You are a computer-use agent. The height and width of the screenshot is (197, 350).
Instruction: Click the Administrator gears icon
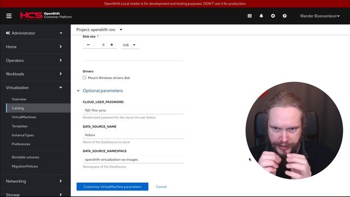click(x=8, y=33)
